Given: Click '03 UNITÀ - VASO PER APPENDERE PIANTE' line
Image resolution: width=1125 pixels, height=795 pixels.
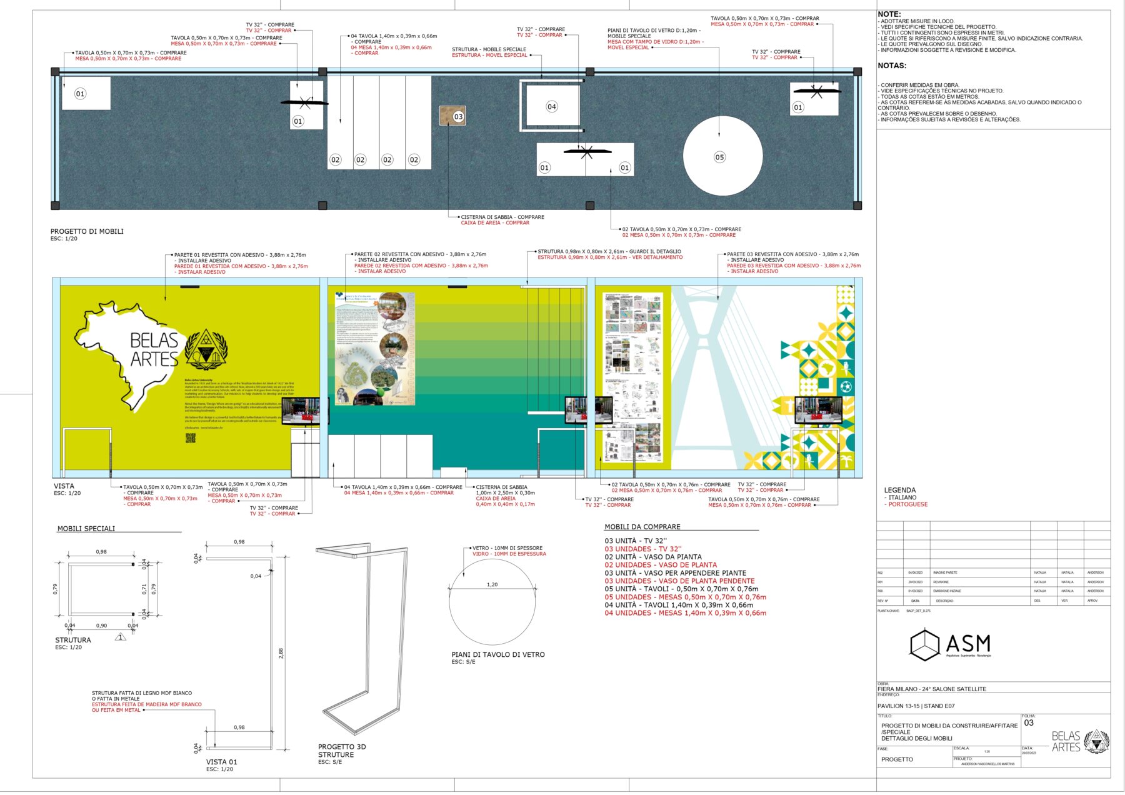Looking at the screenshot, I should click(675, 573).
